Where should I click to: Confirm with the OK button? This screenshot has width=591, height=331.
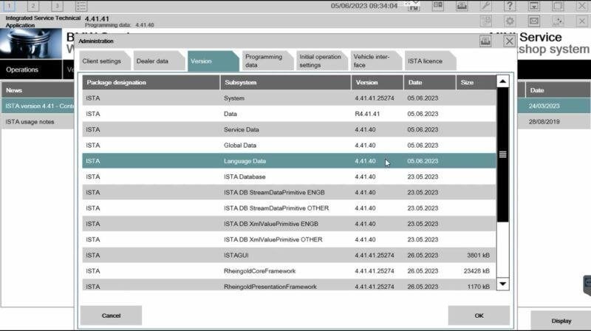pos(479,315)
